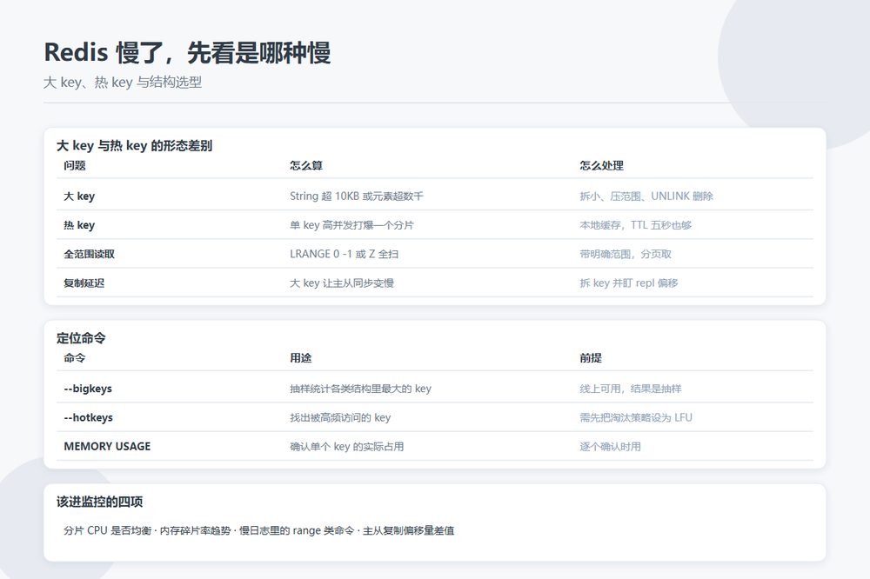Viewport: 870px width, 579px height.
Task: Click the '问题' column header
Action: pos(75,165)
